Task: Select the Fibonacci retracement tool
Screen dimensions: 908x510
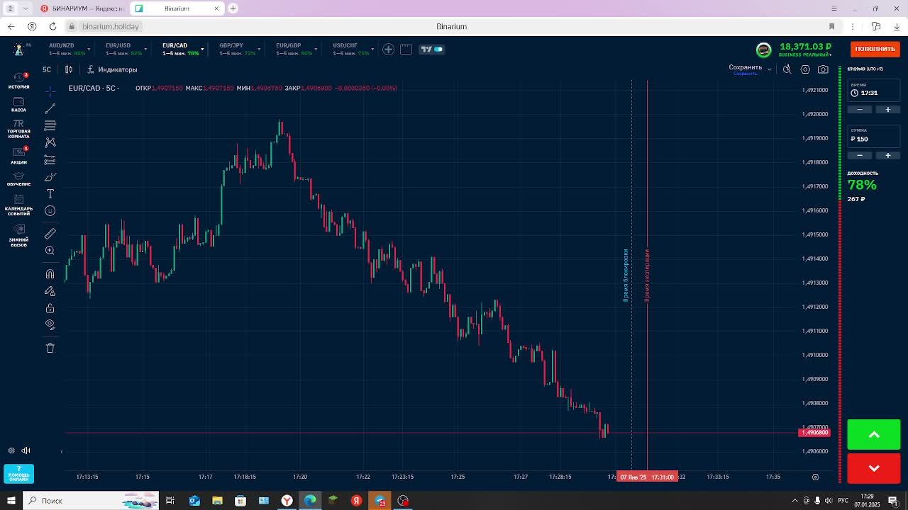Action: 50,125
